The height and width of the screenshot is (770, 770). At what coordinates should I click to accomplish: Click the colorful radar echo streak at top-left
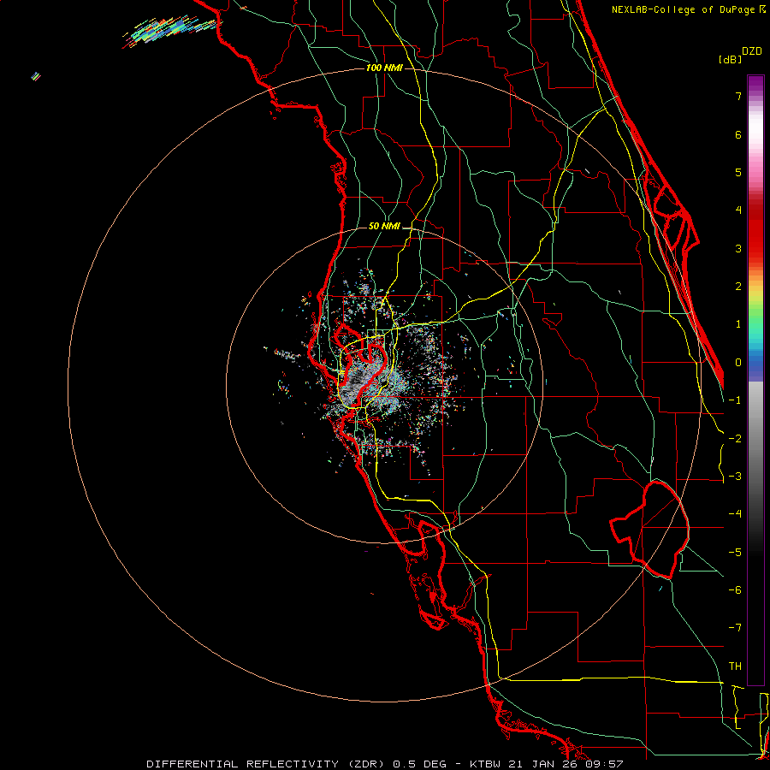point(171,31)
